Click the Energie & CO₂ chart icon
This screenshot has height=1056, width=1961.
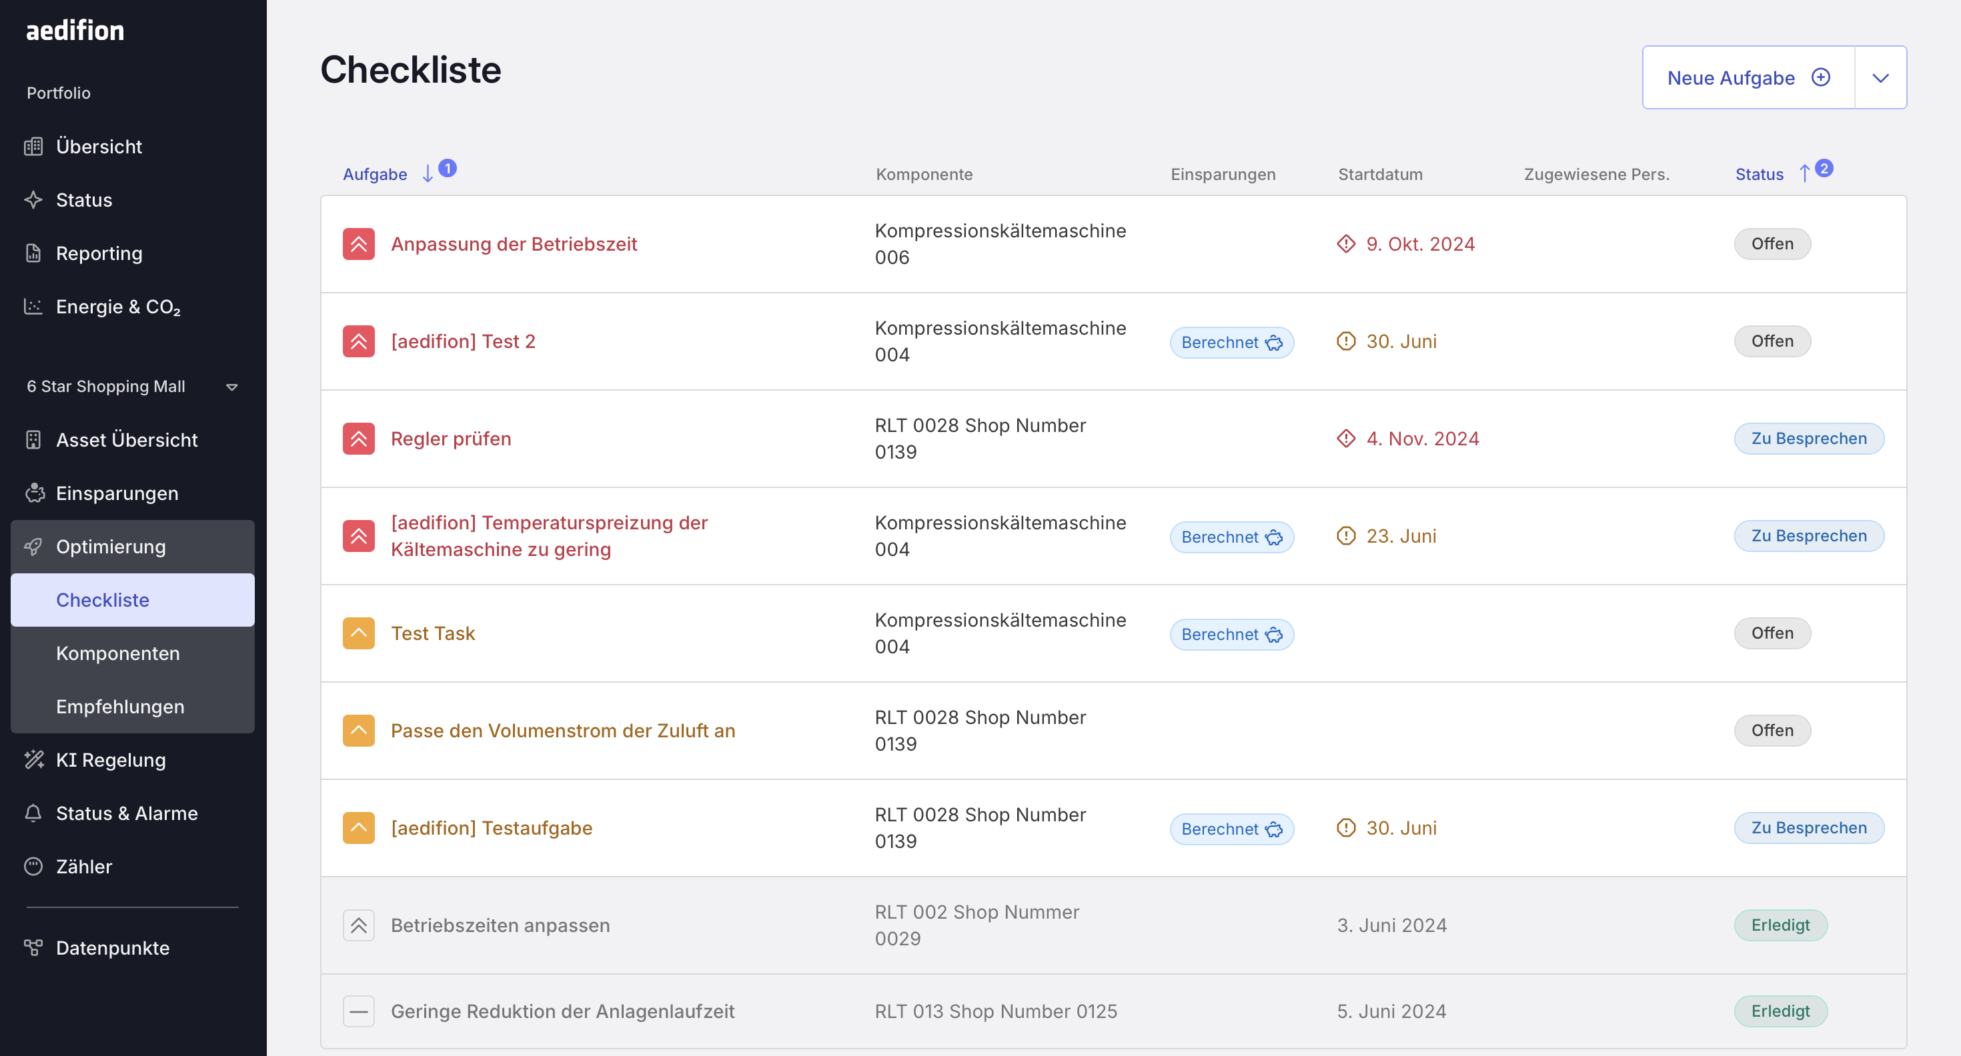point(33,307)
